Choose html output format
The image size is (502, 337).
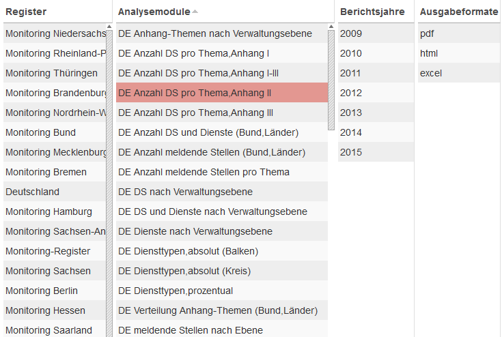(429, 53)
